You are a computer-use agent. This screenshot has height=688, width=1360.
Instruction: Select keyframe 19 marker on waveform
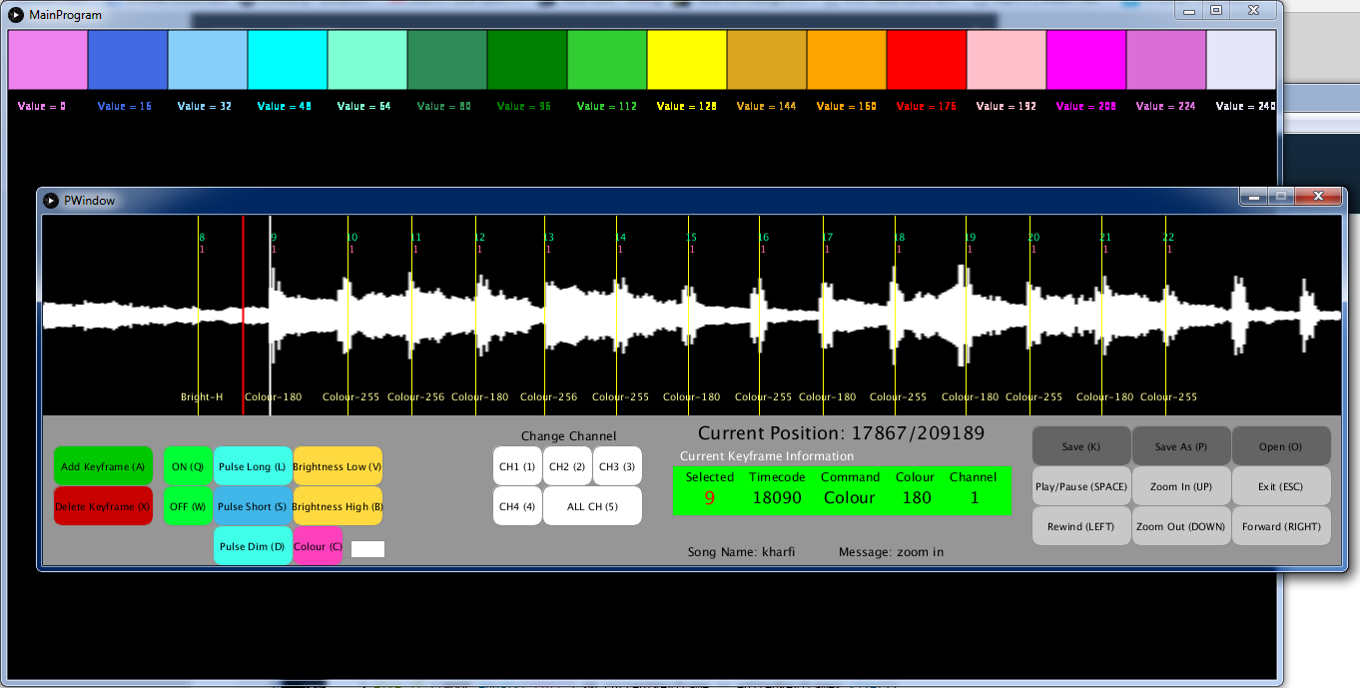coord(967,315)
